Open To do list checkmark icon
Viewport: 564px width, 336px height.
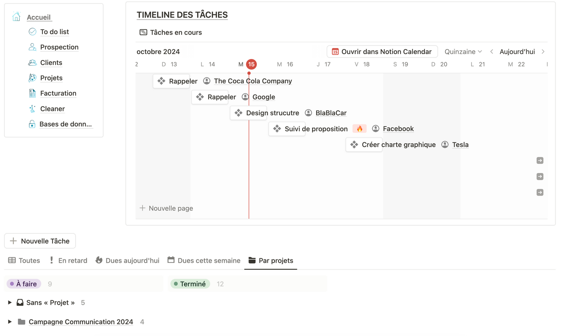32,32
